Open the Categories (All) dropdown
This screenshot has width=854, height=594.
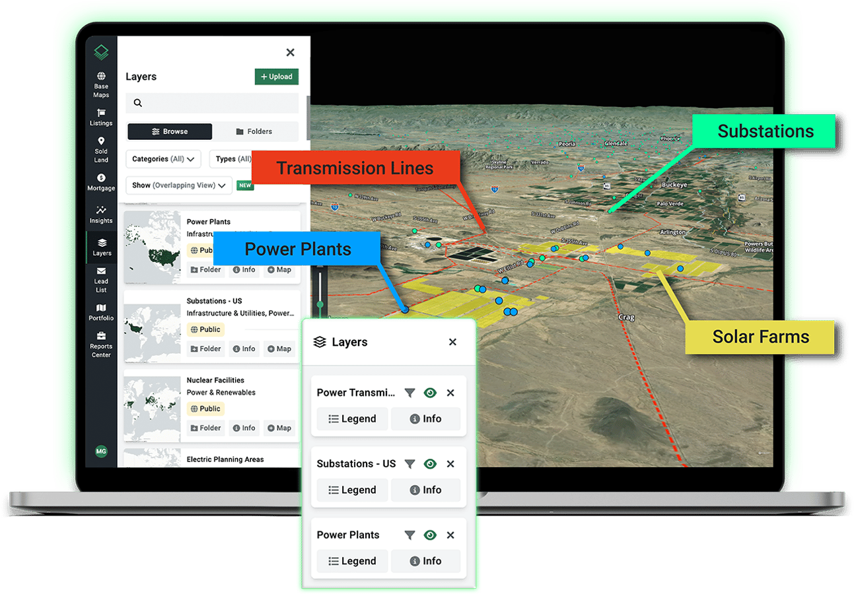pyautogui.click(x=163, y=159)
